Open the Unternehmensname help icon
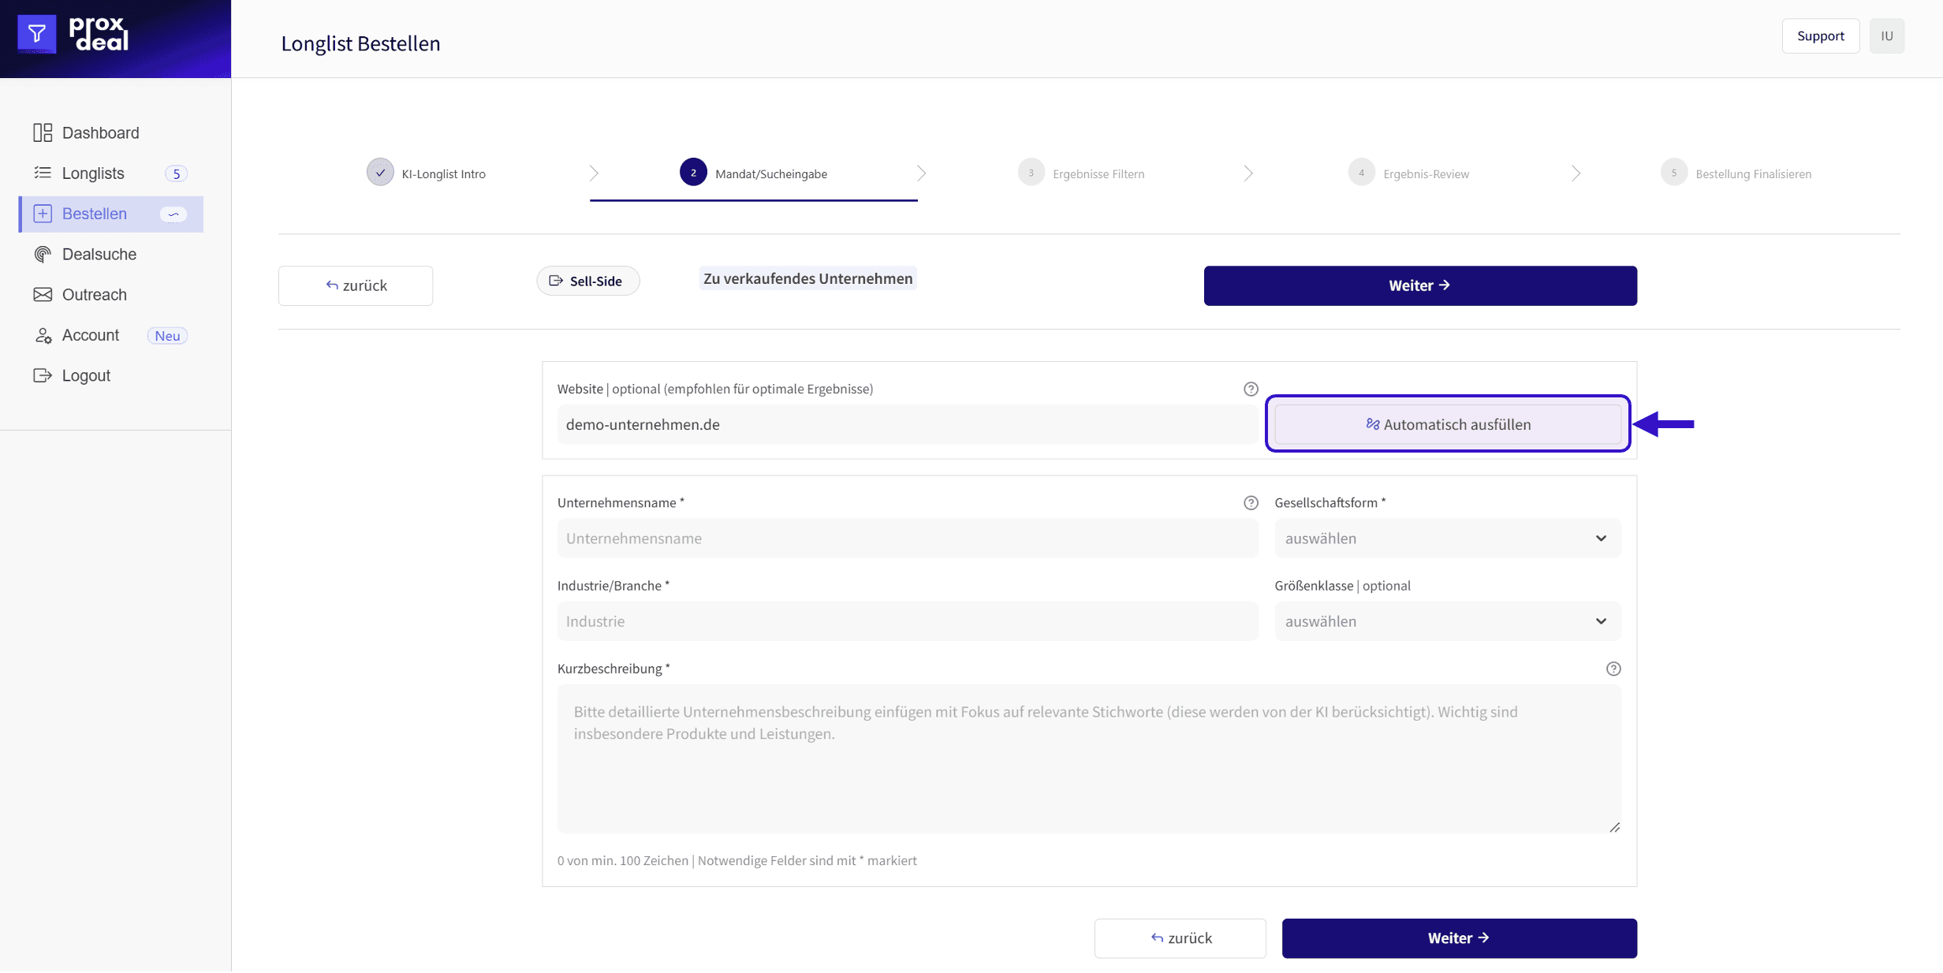Image resolution: width=1943 pixels, height=973 pixels. tap(1251, 503)
